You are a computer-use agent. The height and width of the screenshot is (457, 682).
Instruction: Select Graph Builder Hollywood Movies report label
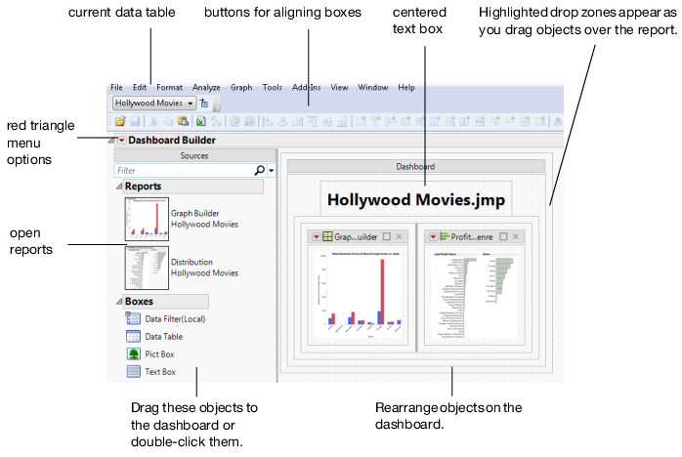tap(204, 219)
